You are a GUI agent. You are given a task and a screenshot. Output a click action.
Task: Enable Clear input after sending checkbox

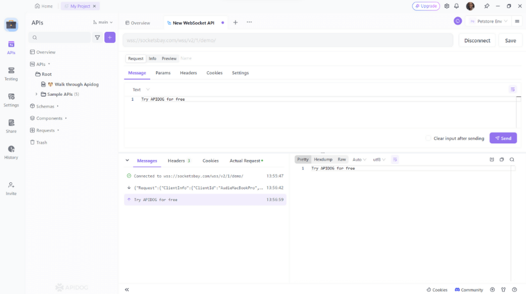coord(428,138)
